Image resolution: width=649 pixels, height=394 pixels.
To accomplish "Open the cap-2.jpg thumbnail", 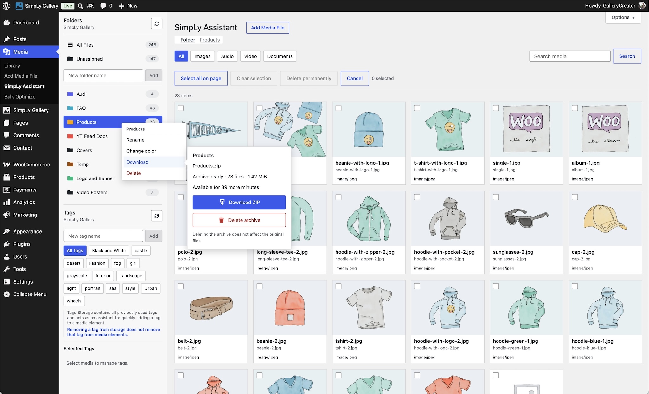I will click(605, 218).
